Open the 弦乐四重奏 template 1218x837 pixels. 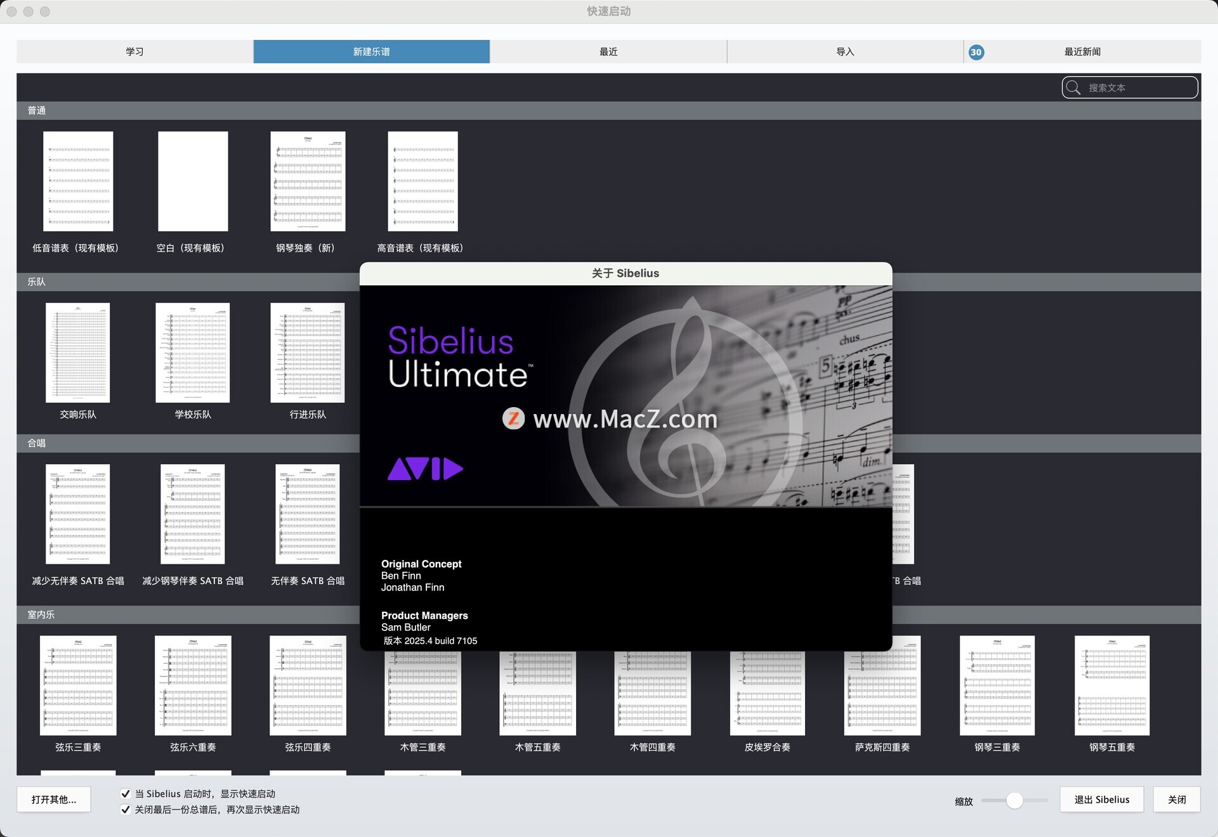pyautogui.click(x=308, y=685)
